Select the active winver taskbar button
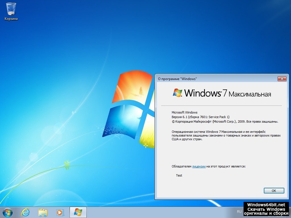291x218 pixels. pos(78,212)
